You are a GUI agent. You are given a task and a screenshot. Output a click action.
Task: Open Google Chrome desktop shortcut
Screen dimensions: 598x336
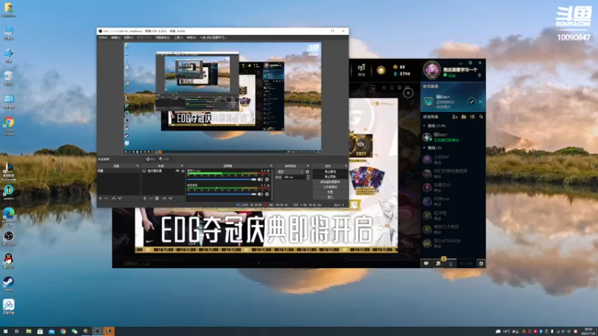pyautogui.click(x=9, y=125)
